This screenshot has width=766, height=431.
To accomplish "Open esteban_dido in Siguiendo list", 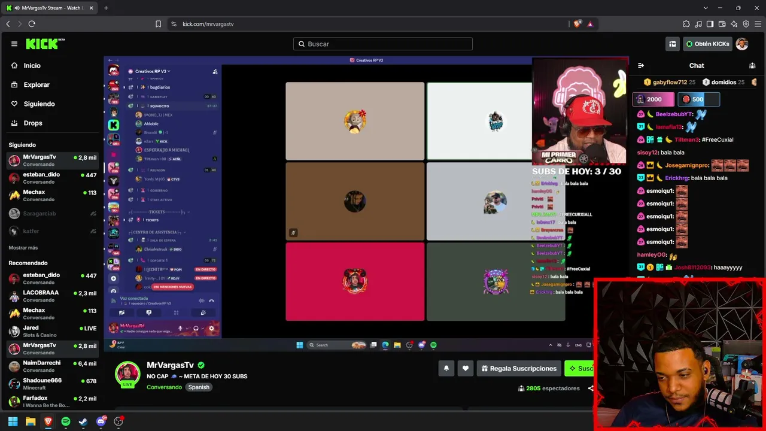I will tap(52, 178).
